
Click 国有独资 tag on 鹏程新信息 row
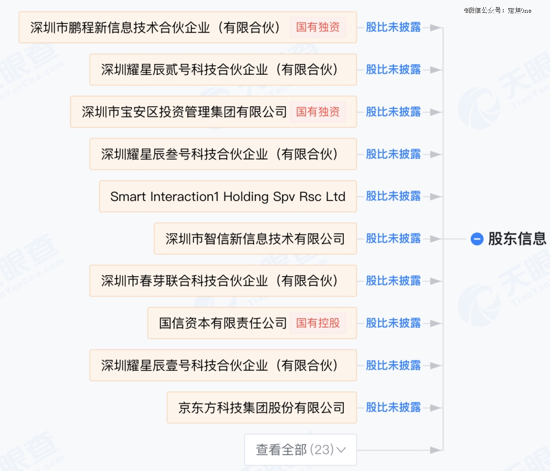(x=318, y=27)
